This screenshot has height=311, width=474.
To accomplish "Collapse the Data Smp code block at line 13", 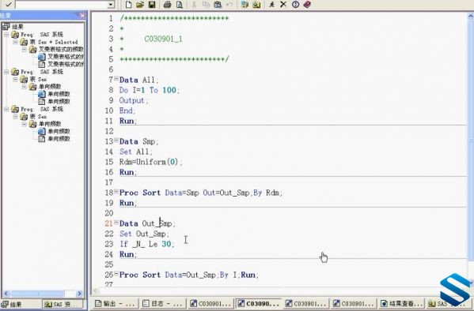I will pos(116,141).
